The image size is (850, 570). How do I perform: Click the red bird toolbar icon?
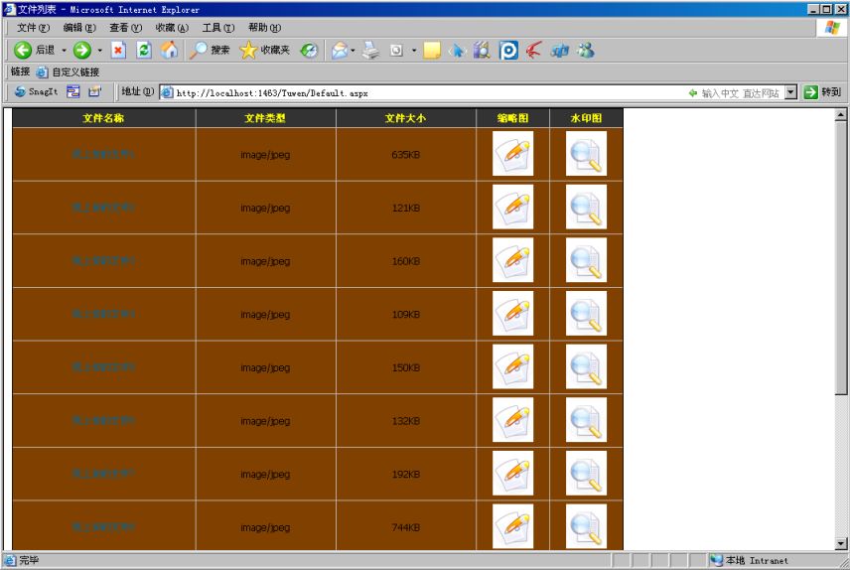tap(534, 50)
